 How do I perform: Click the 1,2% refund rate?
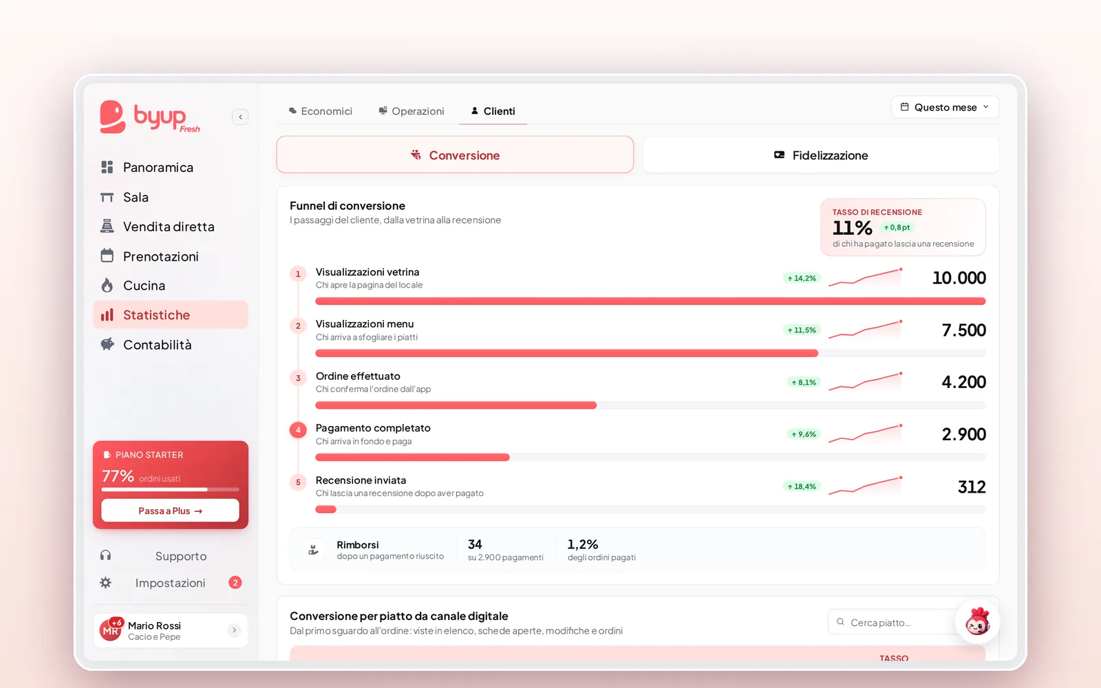click(583, 544)
